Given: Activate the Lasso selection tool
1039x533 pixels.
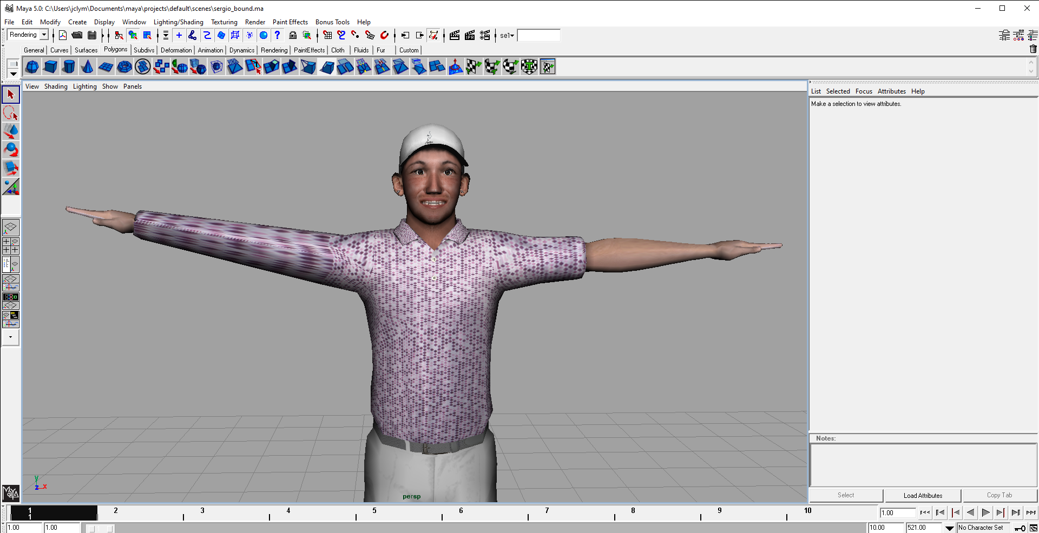Looking at the screenshot, I should pyautogui.click(x=11, y=113).
